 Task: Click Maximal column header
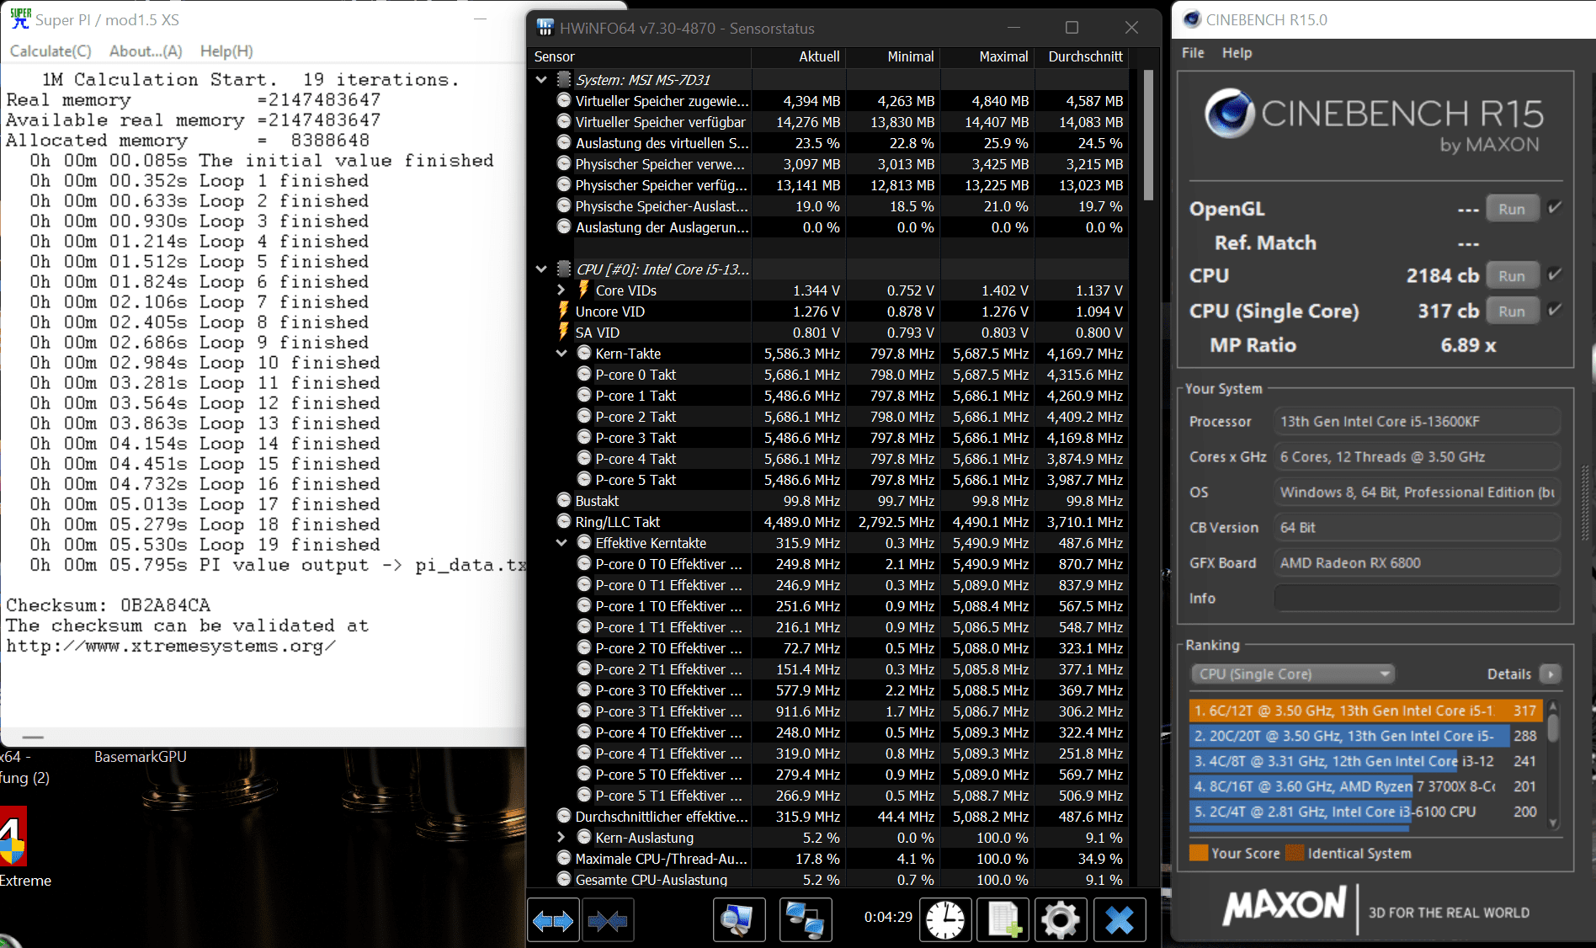coord(987,56)
